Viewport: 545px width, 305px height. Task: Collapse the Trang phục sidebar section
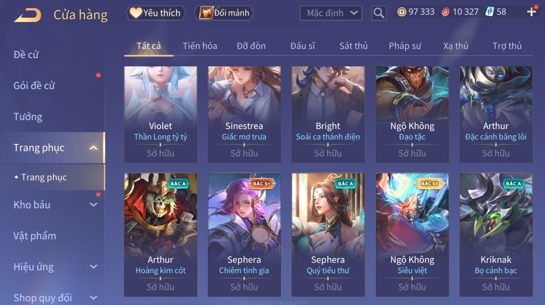93,148
